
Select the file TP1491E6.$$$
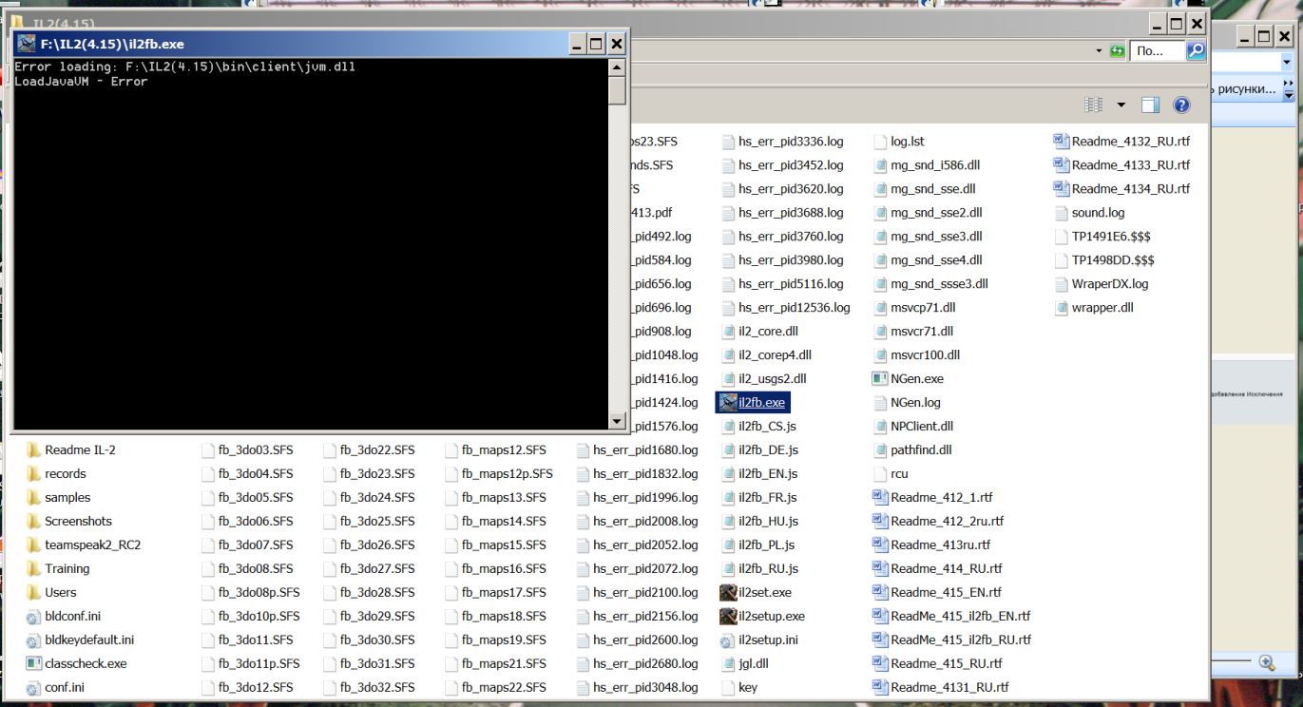[x=1102, y=237]
